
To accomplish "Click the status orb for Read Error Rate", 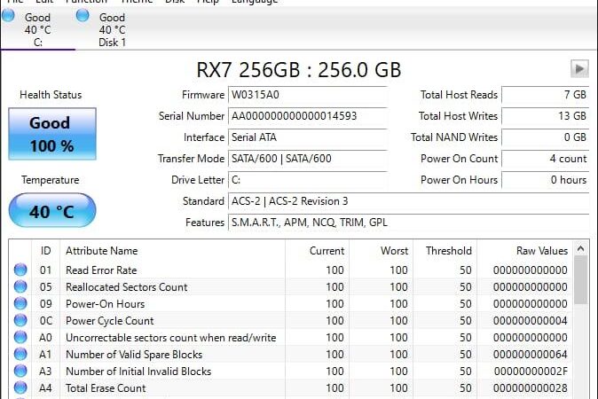I will pos(20,270).
